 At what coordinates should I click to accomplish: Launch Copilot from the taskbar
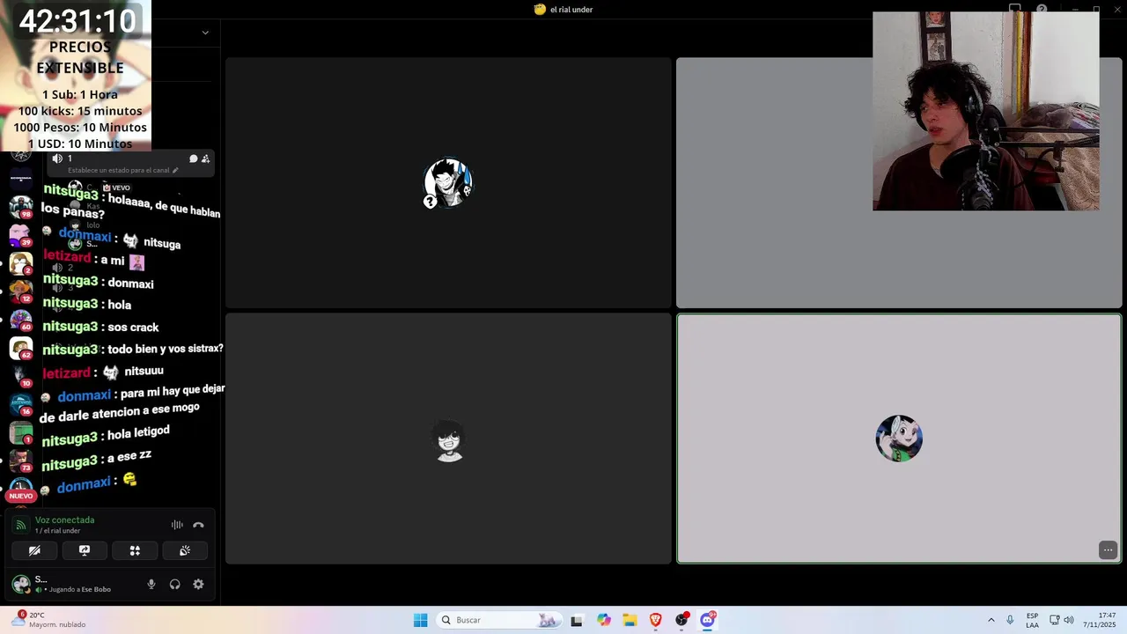tap(603, 620)
